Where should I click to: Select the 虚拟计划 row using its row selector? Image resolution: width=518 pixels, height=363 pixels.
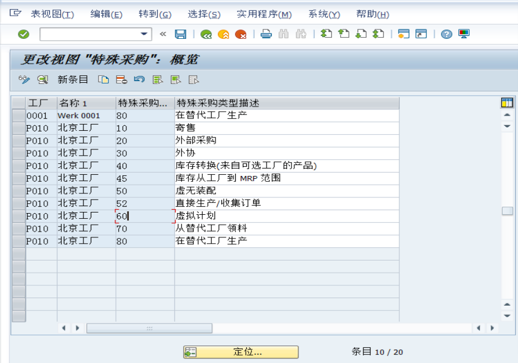(x=19, y=216)
